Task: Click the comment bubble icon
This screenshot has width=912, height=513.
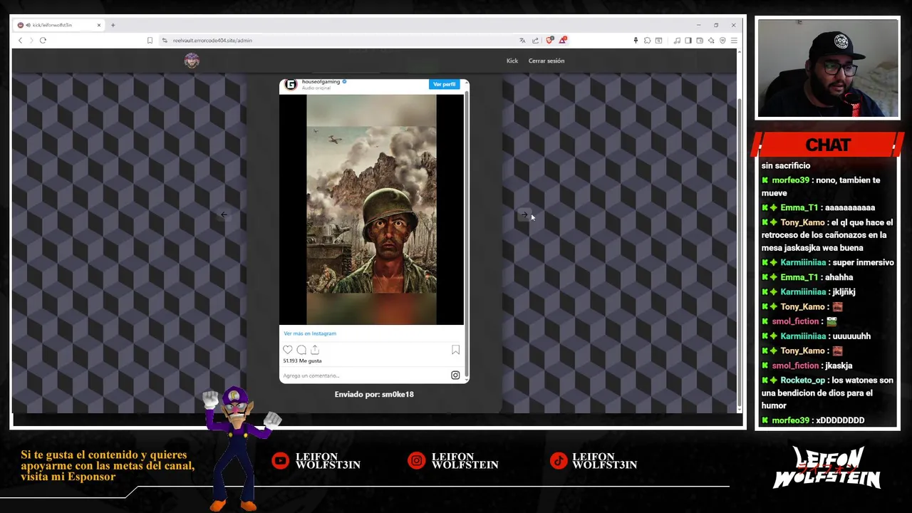Action: pyautogui.click(x=301, y=350)
